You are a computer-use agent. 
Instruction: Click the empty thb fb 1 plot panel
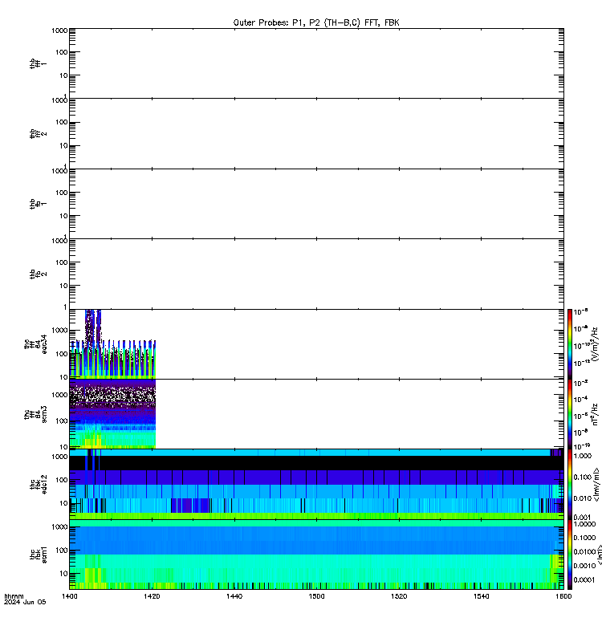(316, 204)
